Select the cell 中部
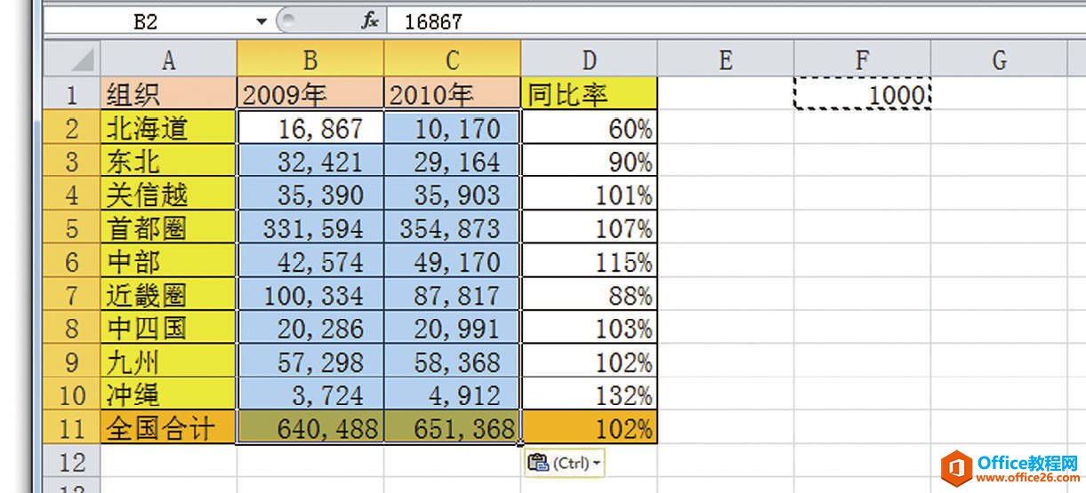Image resolution: width=1086 pixels, height=493 pixels. pyautogui.click(x=168, y=261)
